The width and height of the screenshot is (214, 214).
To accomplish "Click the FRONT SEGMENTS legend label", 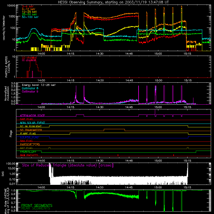I will tap(37, 205).
